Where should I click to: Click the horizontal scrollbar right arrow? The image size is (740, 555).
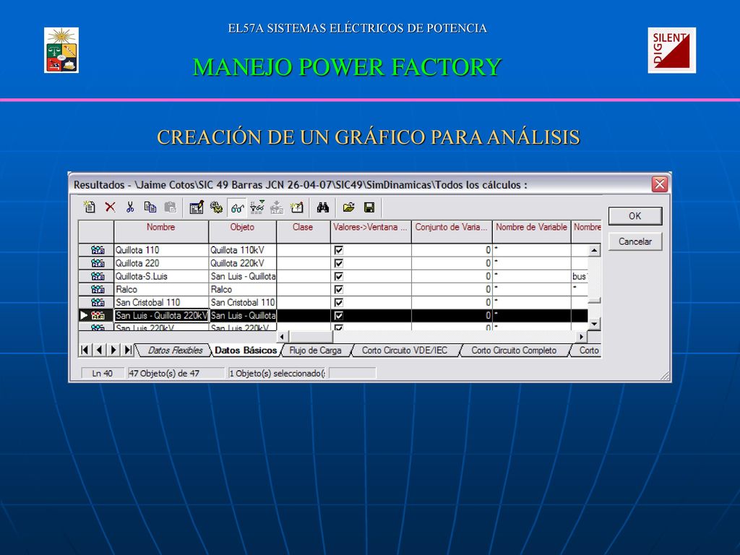(x=582, y=337)
